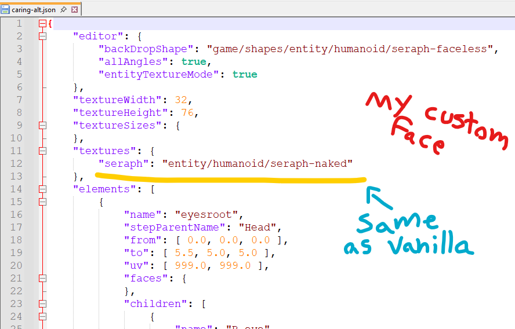
Task: Fold the "textureSizes" block on line 9
Action: (x=42, y=125)
